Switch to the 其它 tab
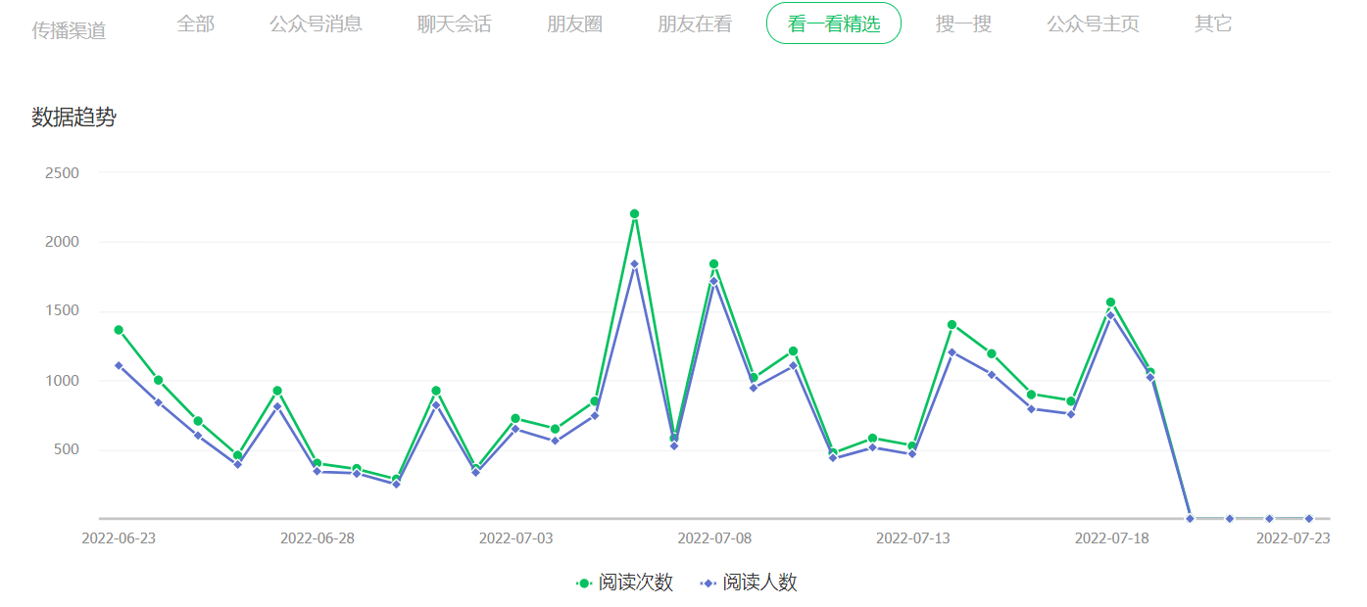1367x607 pixels. click(1213, 23)
